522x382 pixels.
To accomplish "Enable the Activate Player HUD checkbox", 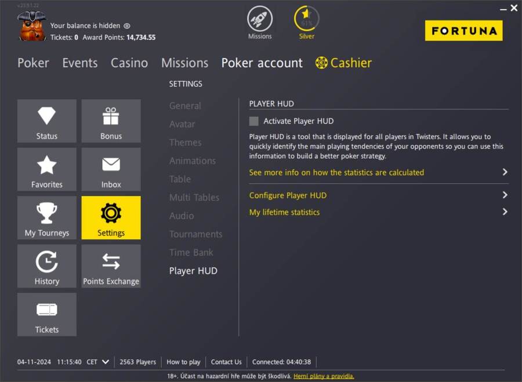I will [253, 121].
